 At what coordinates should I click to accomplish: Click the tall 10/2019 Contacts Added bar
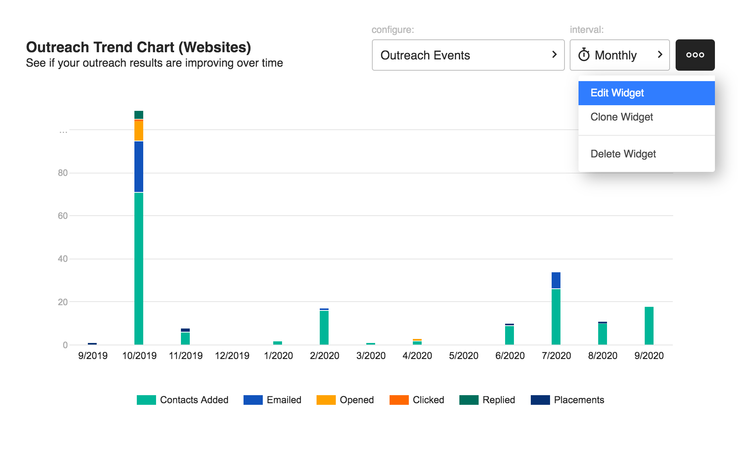[139, 269]
